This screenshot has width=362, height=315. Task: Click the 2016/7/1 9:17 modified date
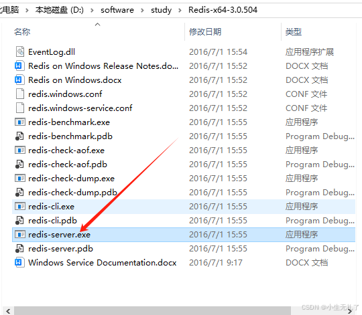tap(216, 263)
